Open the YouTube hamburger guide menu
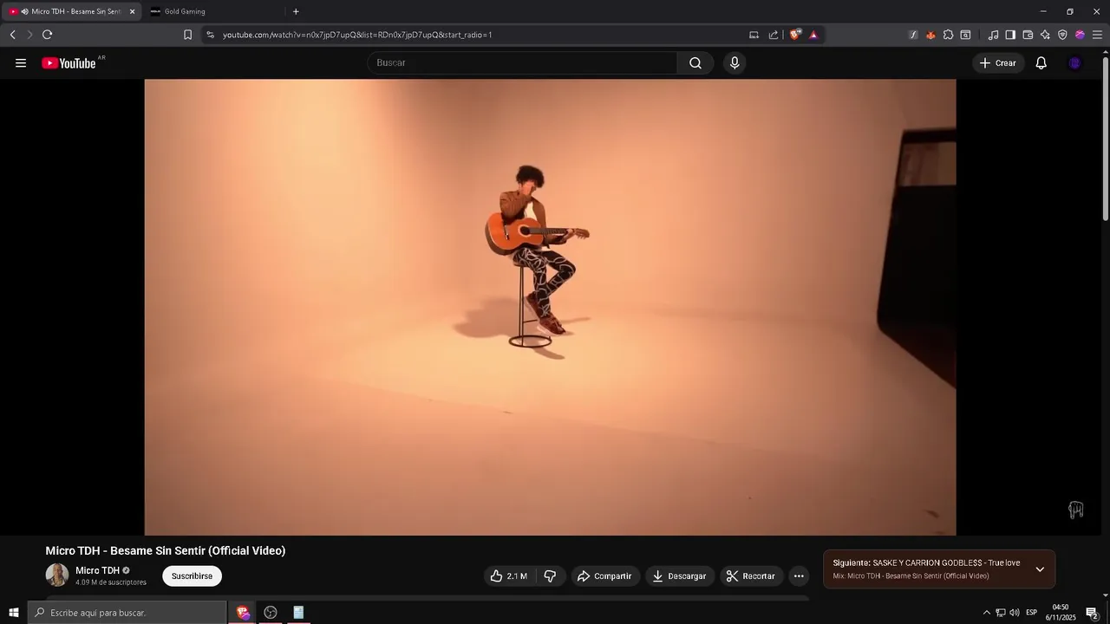Image resolution: width=1110 pixels, height=624 pixels. [x=21, y=62]
